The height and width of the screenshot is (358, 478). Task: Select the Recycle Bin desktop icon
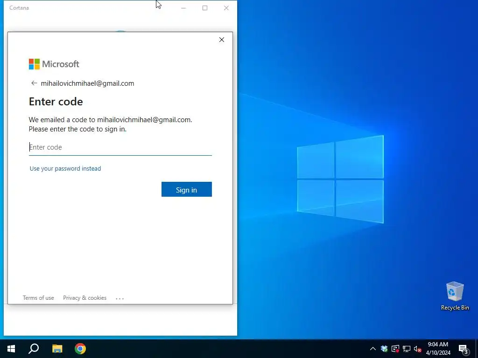pos(455,296)
